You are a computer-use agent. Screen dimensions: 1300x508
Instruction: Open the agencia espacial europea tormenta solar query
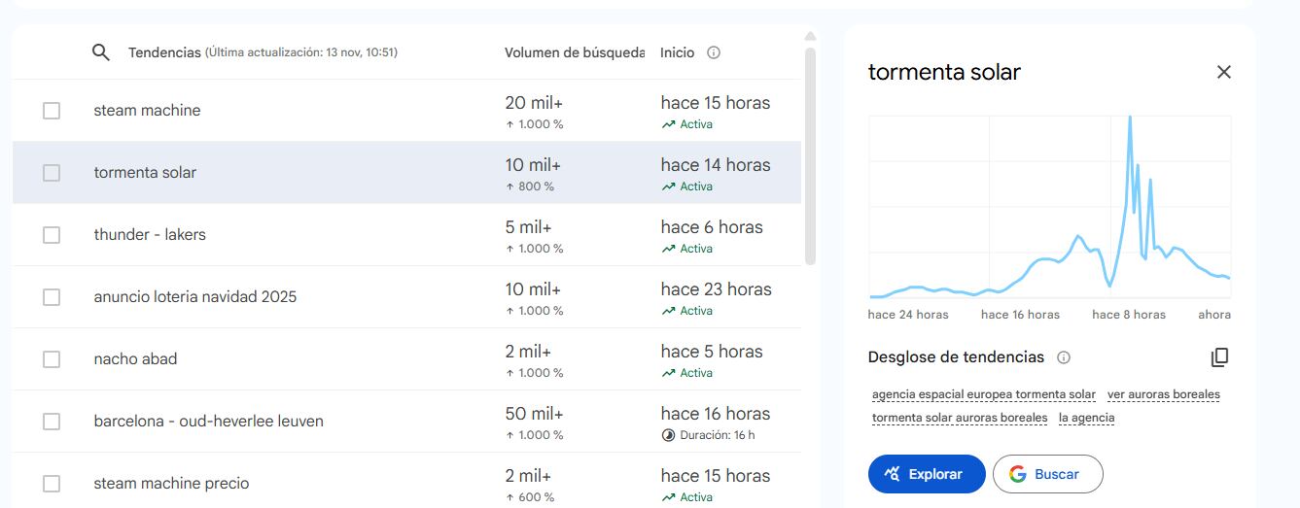pyautogui.click(x=984, y=394)
